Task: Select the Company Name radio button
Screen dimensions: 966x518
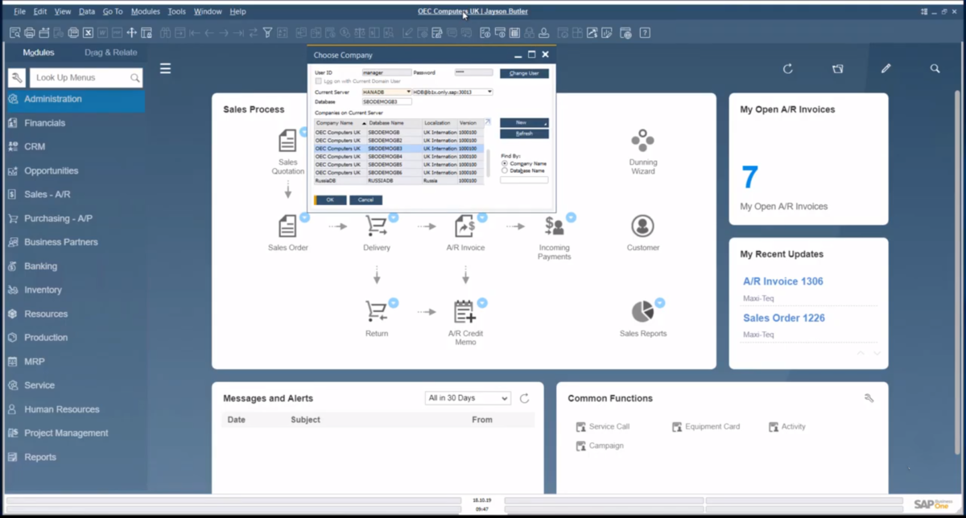Action: click(x=505, y=163)
